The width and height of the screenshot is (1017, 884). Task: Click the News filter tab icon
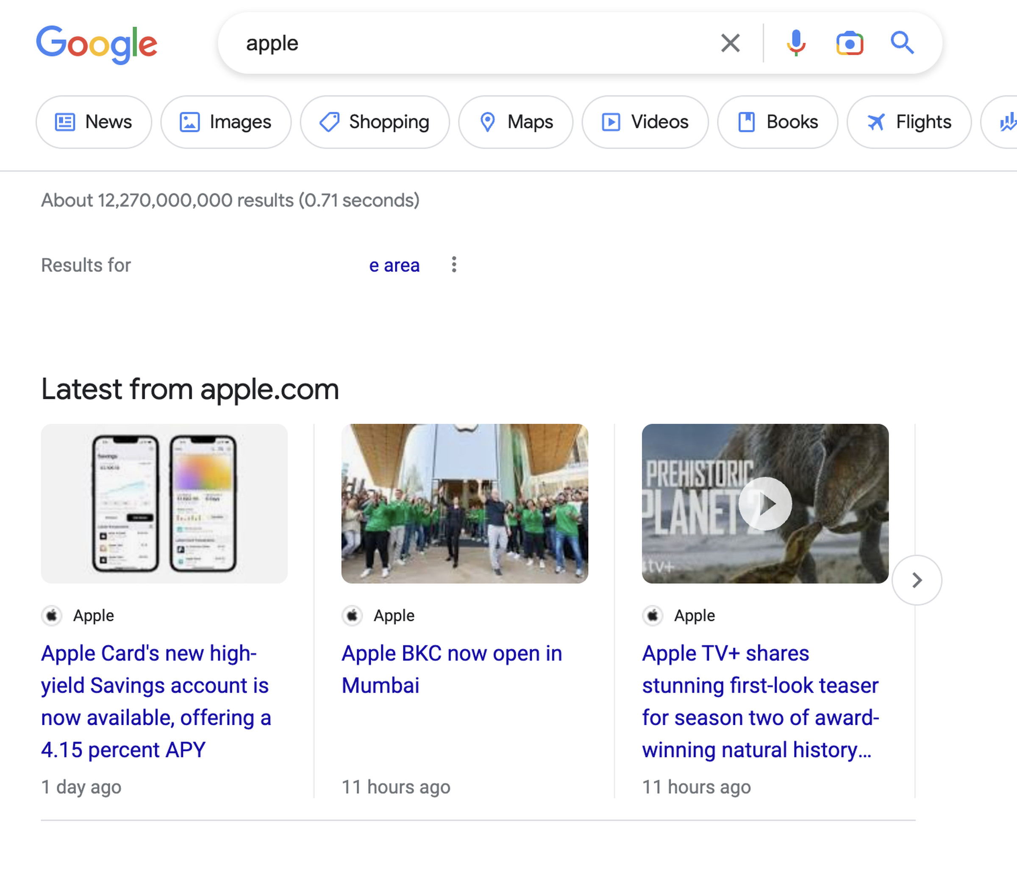(66, 121)
